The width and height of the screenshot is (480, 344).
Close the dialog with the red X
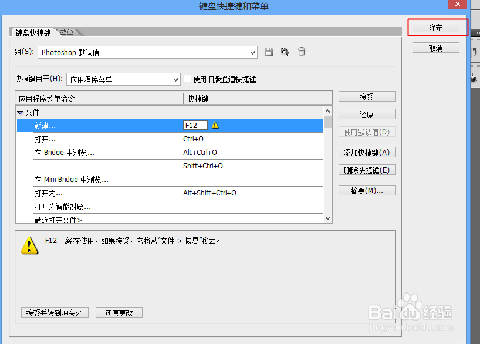tap(456, 5)
